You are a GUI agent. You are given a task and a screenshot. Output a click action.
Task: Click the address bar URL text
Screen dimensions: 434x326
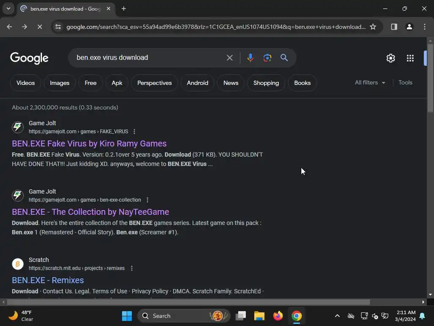pyautogui.click(x=216, y=27)
